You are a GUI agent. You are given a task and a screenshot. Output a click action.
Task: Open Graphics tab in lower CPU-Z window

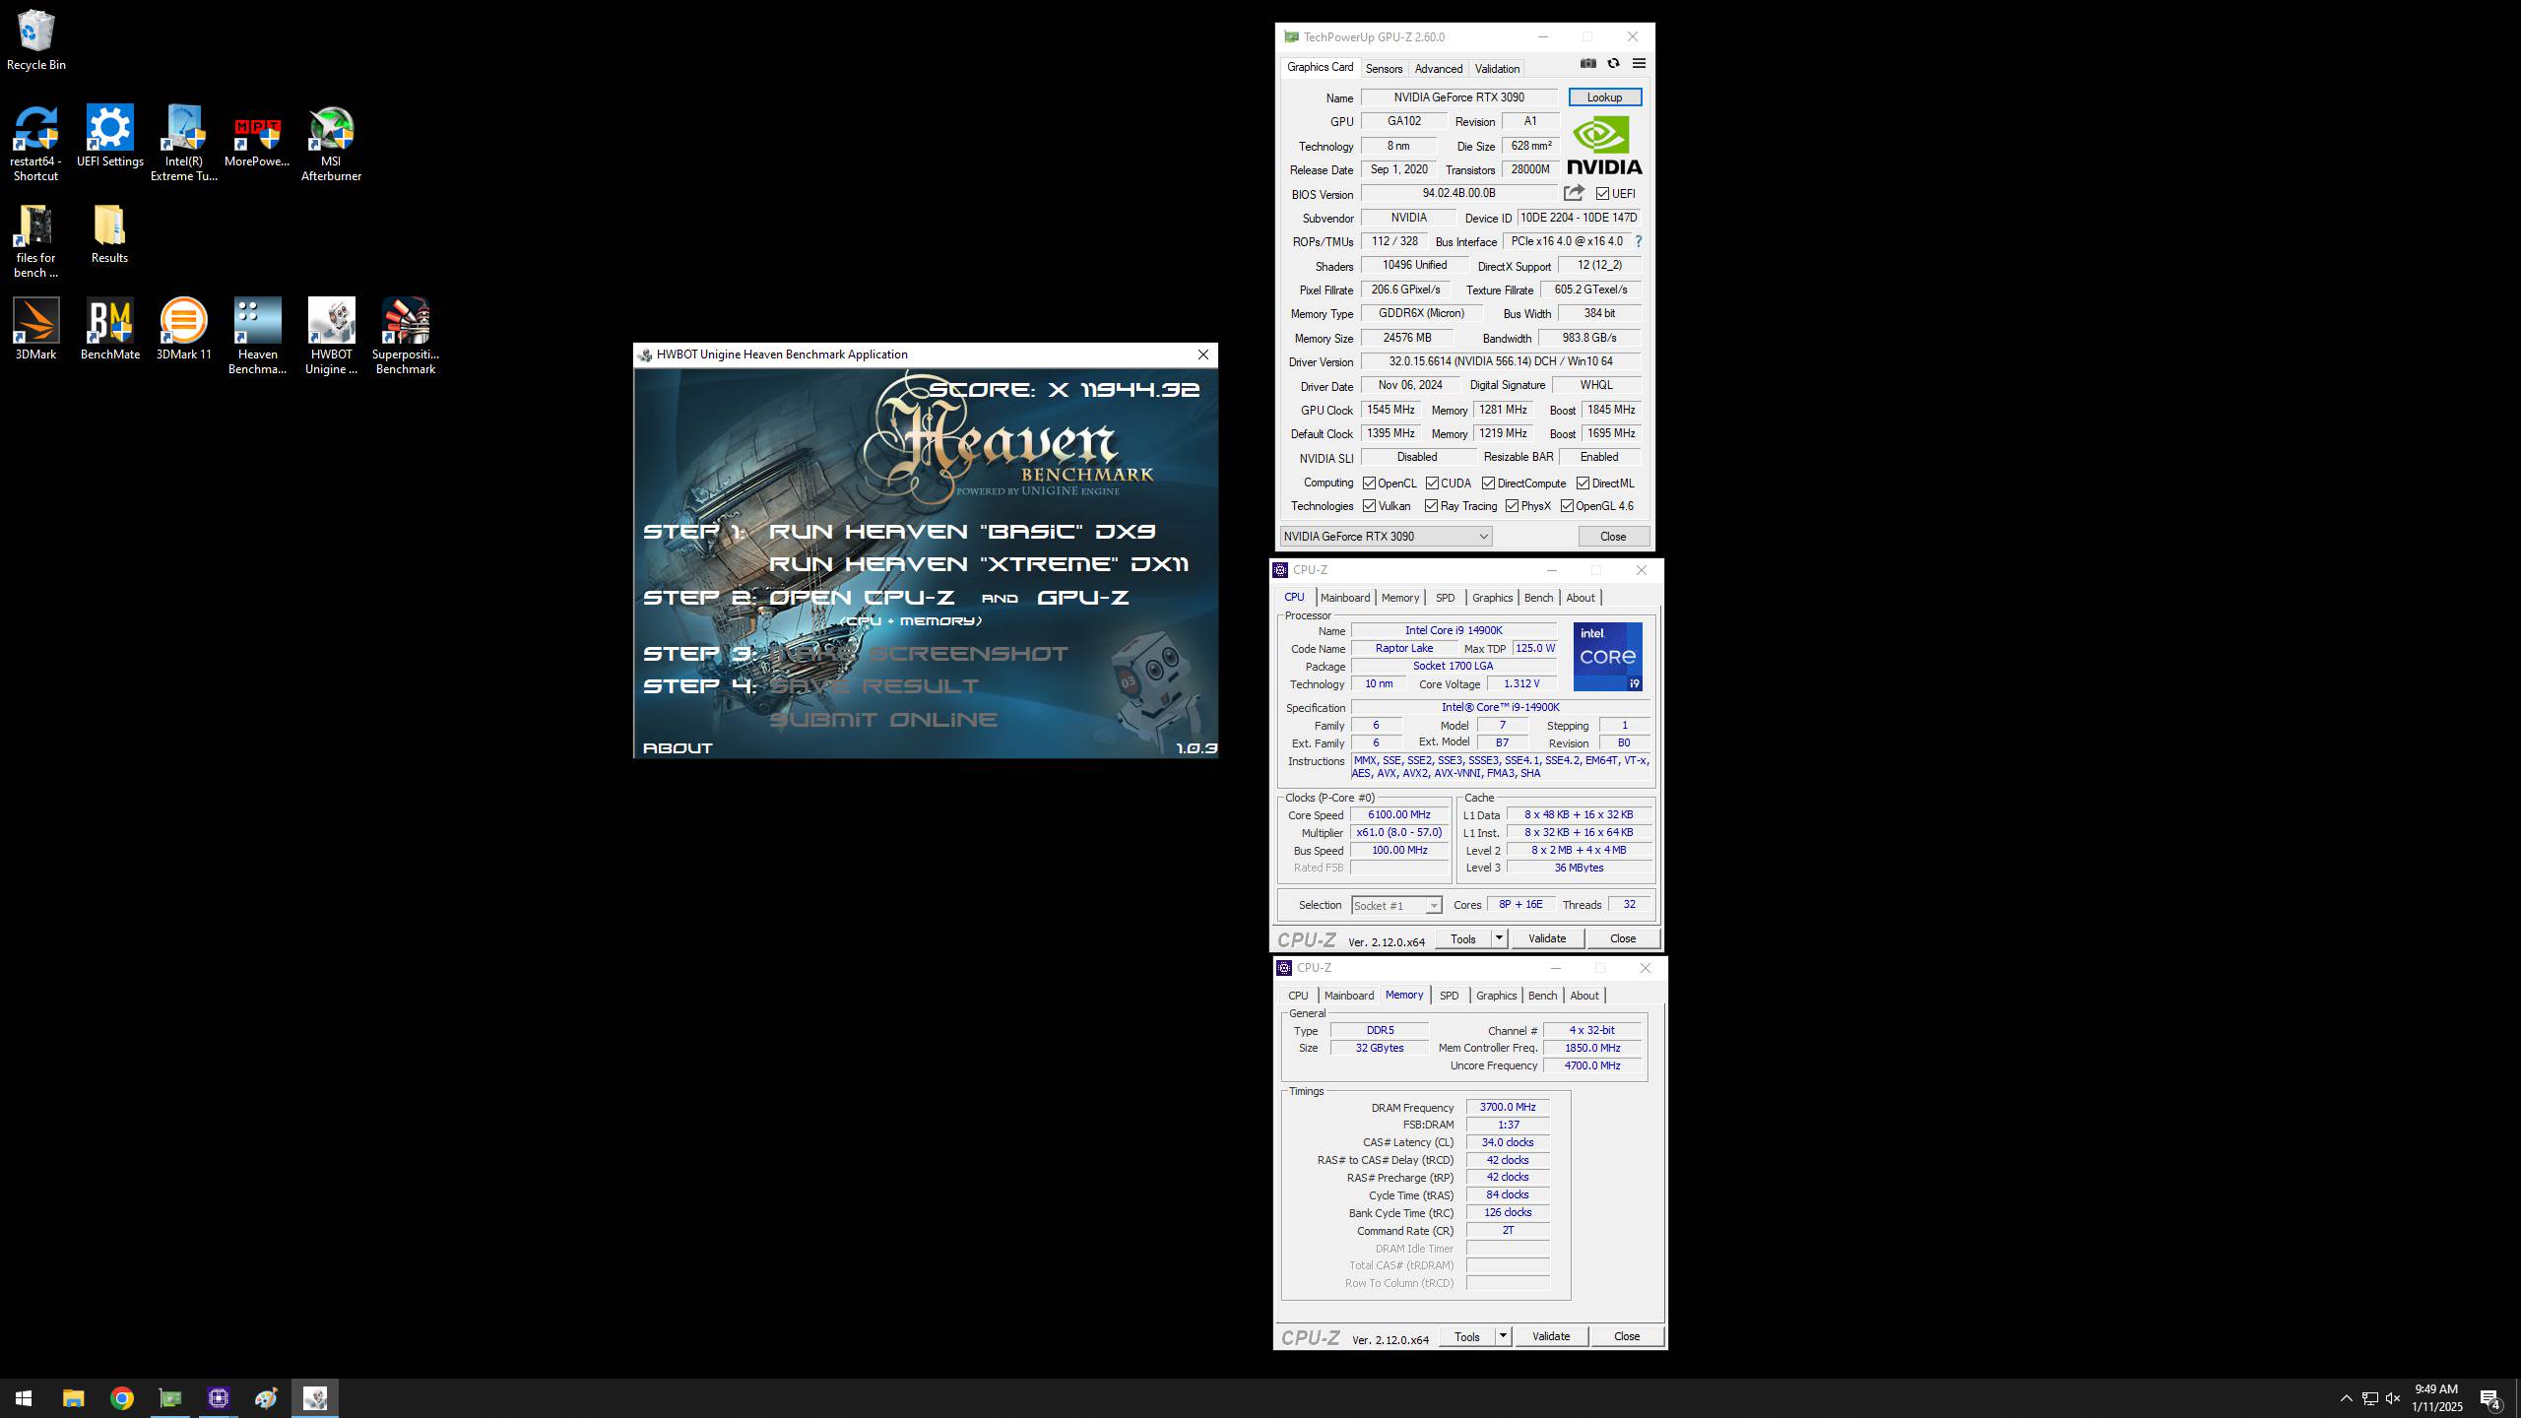click(1496, 996)
